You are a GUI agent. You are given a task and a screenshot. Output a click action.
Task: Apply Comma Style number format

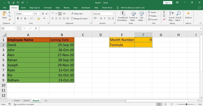click(x=105, y=18)
